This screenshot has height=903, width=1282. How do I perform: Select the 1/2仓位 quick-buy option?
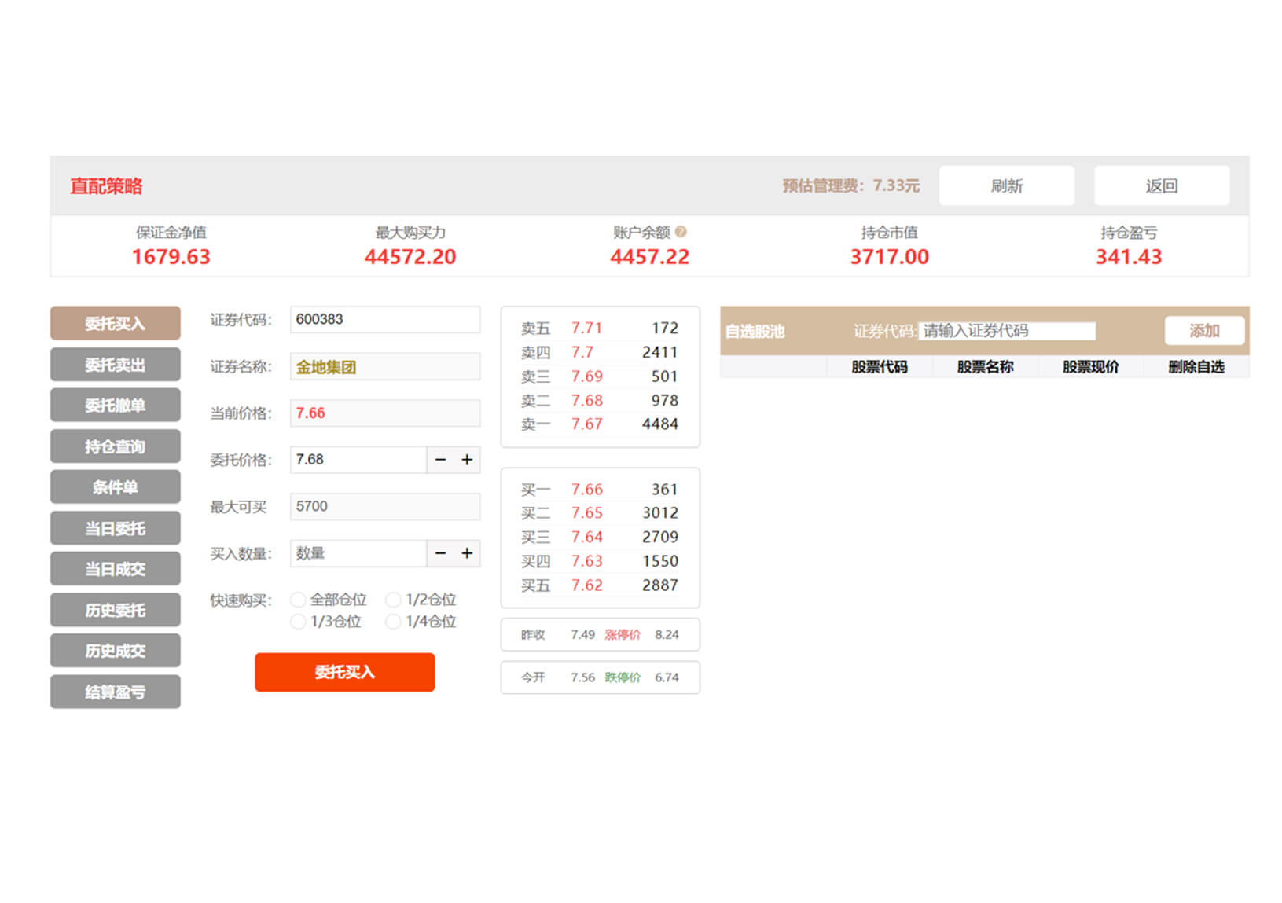point(393,600)
